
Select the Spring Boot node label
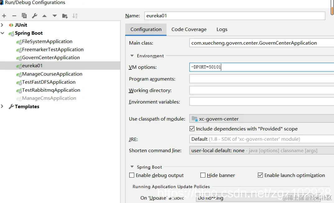click(x=29, y=33)
